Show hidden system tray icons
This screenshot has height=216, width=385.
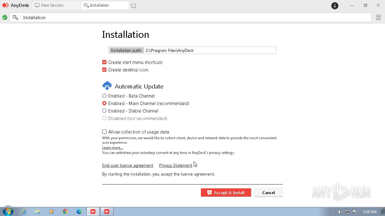333,212
